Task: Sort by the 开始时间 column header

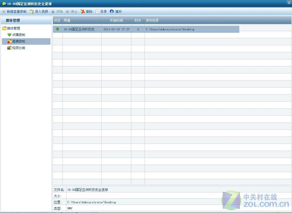Action: 116,20
